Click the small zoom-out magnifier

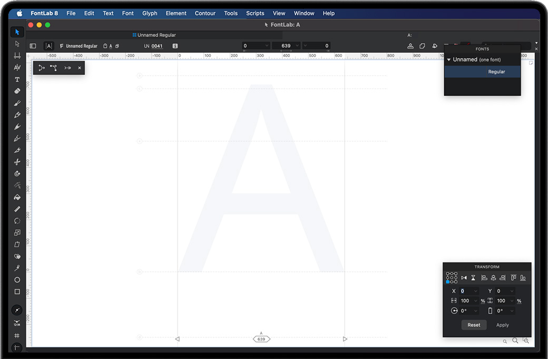click(x=505, y=342)
